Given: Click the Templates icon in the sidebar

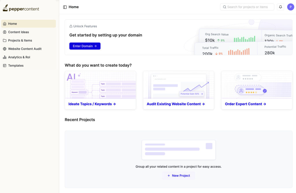Looking at the screenshot, I should (x=5, y=65).
